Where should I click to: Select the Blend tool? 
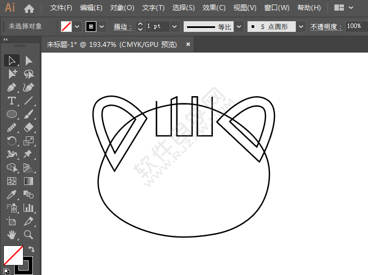pos(29,195)
